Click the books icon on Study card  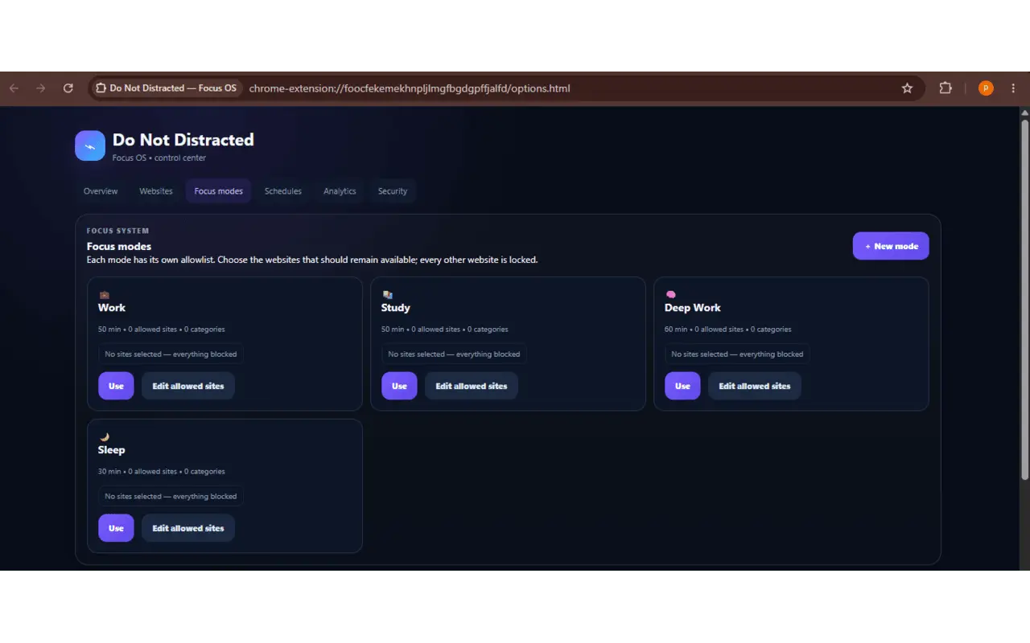[x=387, y=295]
